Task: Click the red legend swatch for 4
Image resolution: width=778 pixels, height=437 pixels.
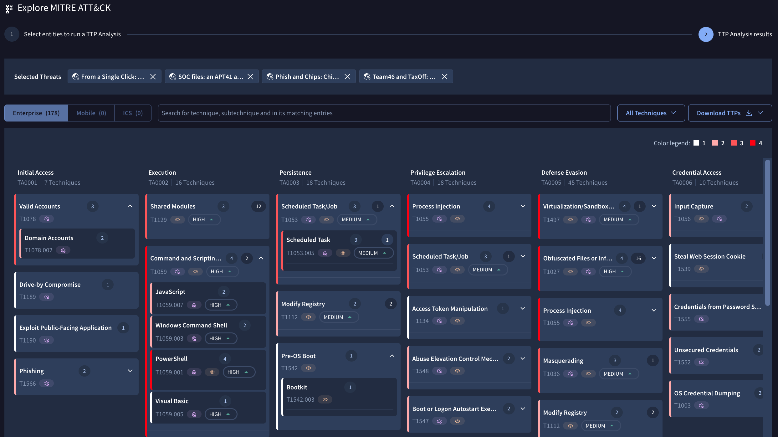Action: (x=753, y=143)
